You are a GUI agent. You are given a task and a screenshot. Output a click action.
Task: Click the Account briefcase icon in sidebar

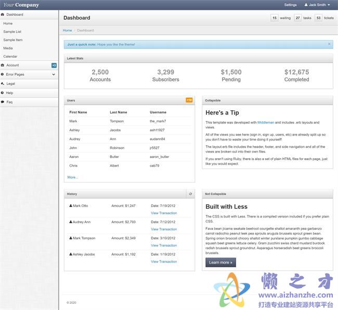pos(3,66)
